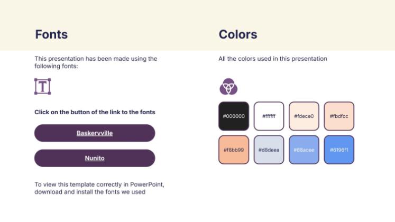
Task: Select the black #000000 swatch
Action: click(233, 116)
